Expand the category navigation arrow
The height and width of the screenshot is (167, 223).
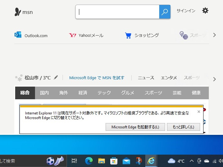coord(214,79)
